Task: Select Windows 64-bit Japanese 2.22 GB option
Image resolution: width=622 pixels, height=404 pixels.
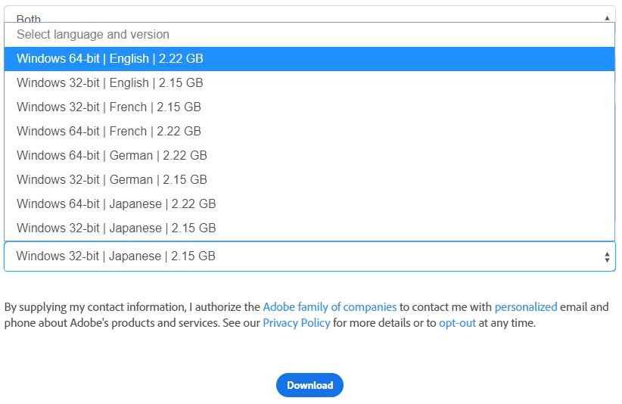Action: [x=309, y=204]
